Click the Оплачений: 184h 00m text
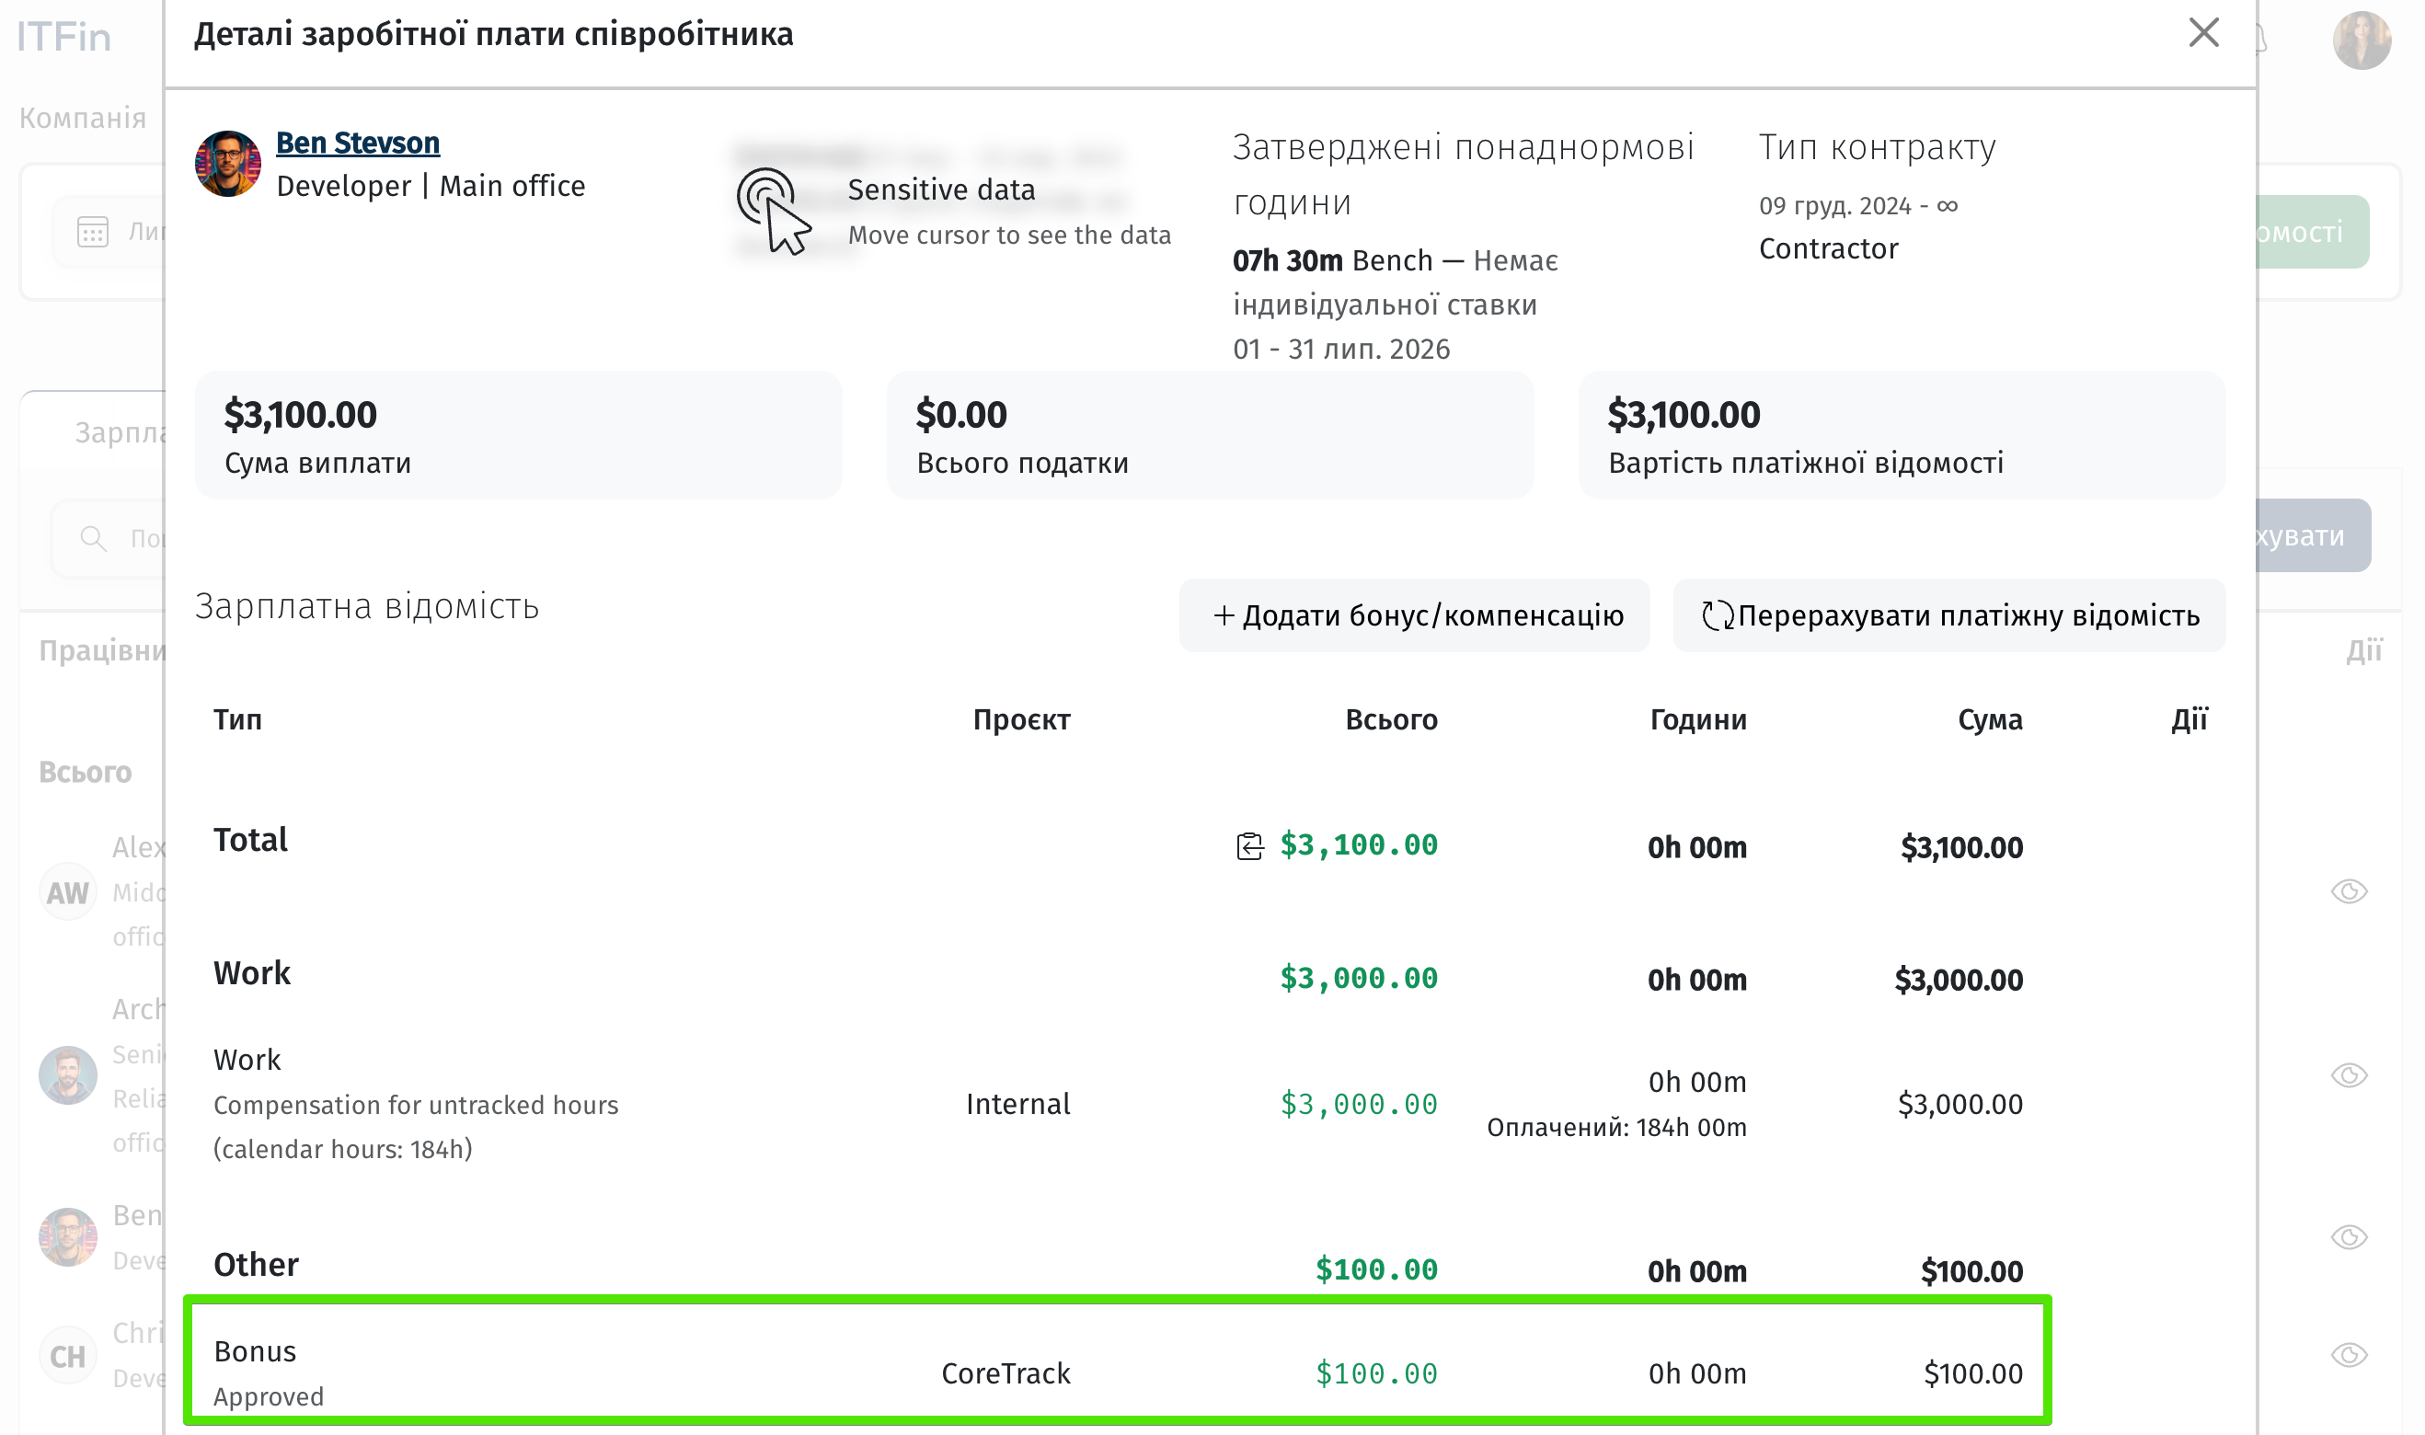The height and width of the screenshot is (1435, 2425). click(x=1616, y=1128)
